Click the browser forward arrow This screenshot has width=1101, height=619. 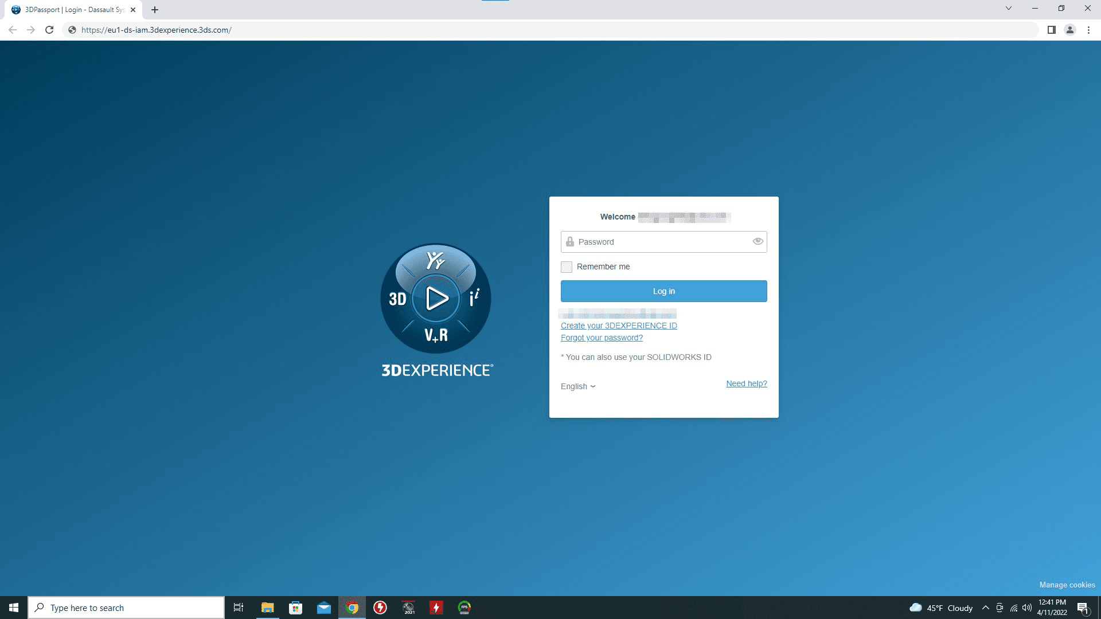[x=31, y=30]
